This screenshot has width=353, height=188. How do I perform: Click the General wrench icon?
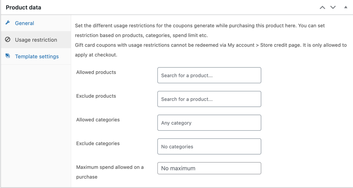click(x=8, y=23)
